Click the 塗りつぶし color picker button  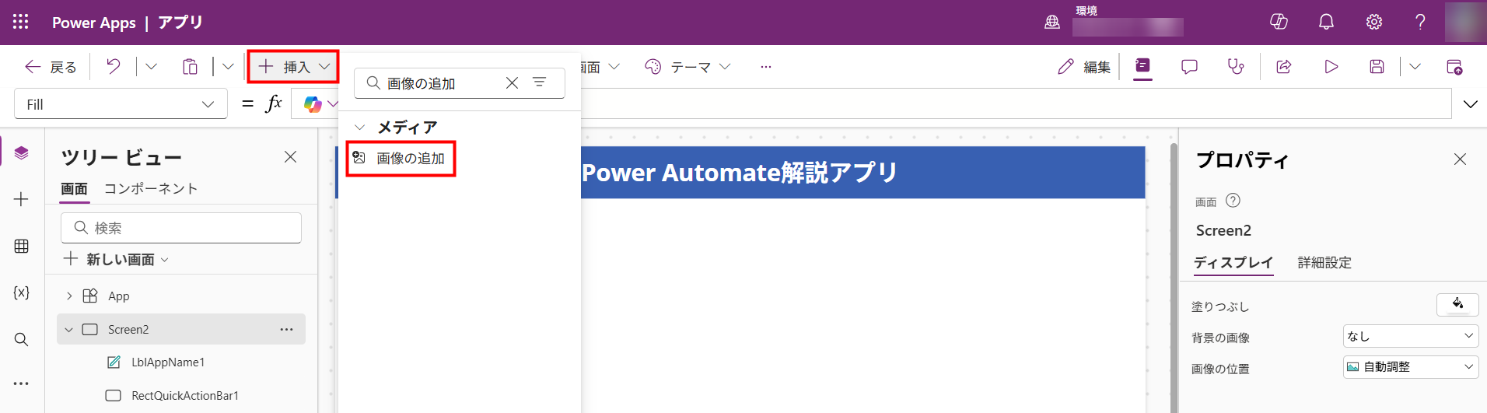[1457, 304]
